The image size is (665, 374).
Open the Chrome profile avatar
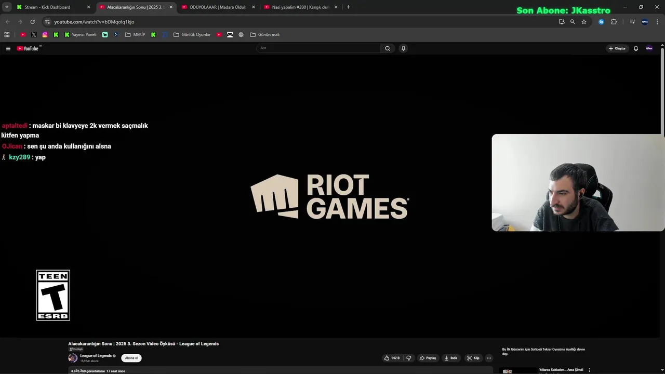tap(645, 22)
